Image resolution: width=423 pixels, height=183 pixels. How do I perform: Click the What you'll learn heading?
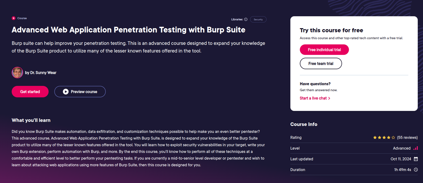point(31,120)
